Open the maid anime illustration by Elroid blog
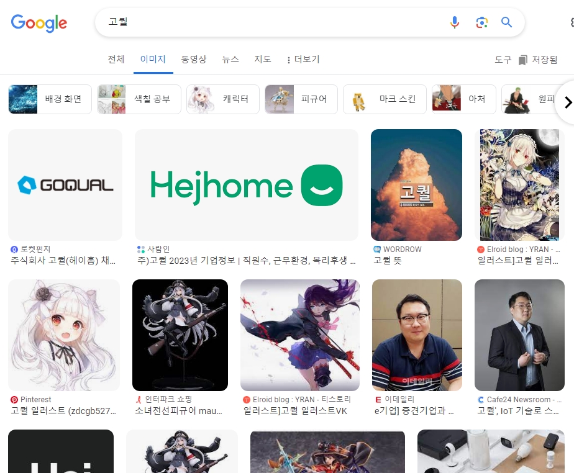574x473 pixels. tap(519, 185)
